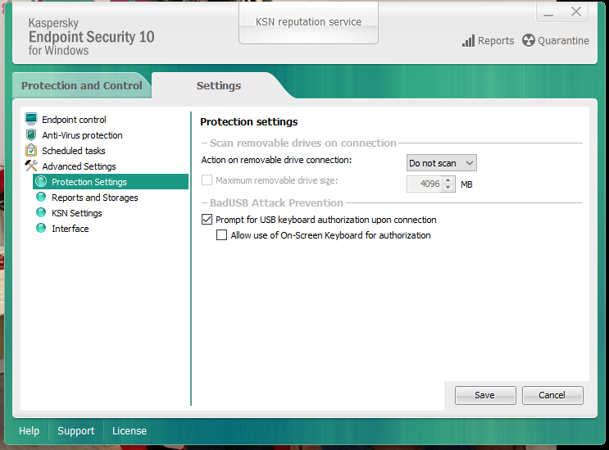609x450 pixels.
Task: Click 'Endpoint Security 10' product title
Action: 91,37
